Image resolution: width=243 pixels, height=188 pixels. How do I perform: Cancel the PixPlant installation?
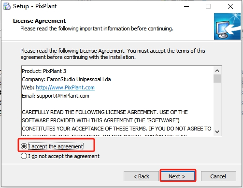(x=218, y=176)
